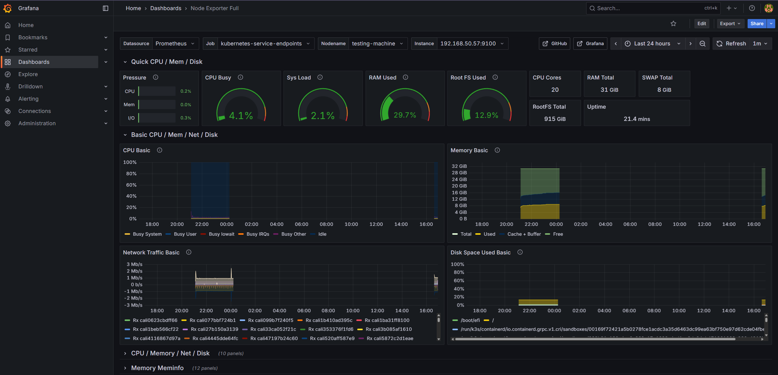Navigate to Dashboards in the breadcrumb
This screenshot has width=778, height=375.
pos(166,8)
